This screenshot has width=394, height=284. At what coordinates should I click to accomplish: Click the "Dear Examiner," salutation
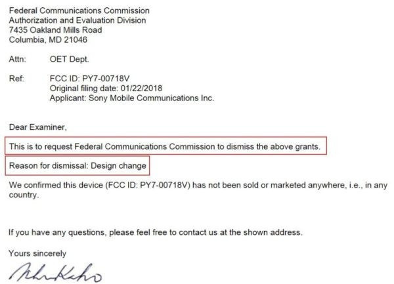tap(37, 126)
